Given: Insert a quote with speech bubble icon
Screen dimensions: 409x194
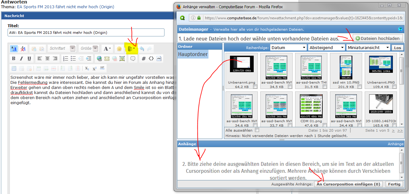Looking at the screenshot, I should coord(133,59).
